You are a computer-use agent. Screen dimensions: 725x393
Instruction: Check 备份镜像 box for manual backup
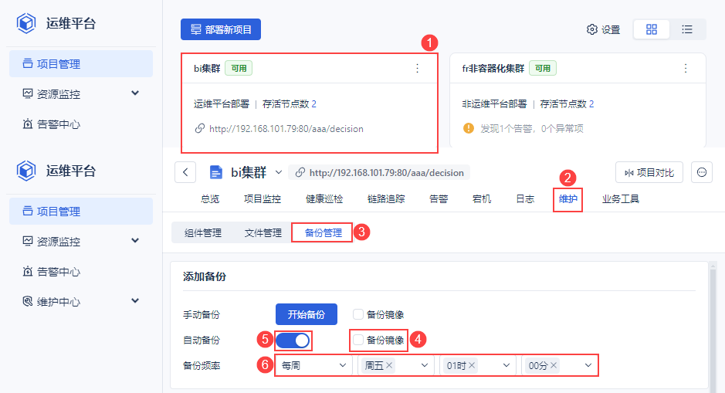click(x=358, y=314)
